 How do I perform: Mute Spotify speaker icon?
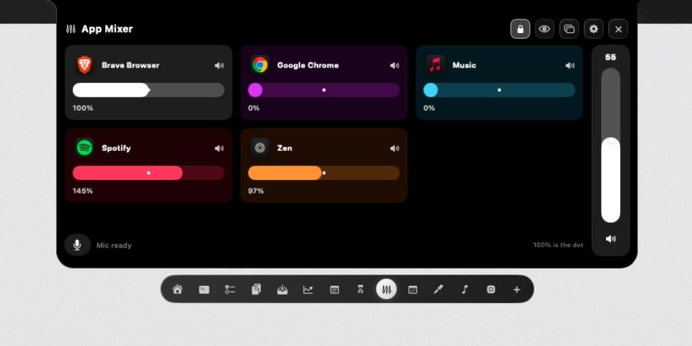[219, 148]
